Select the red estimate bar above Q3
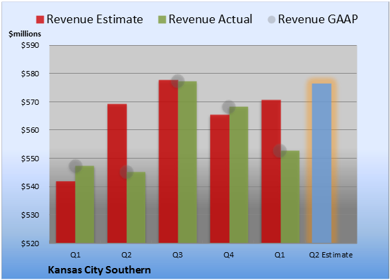This screenshot has width=390, height=280. coord(168,161)
